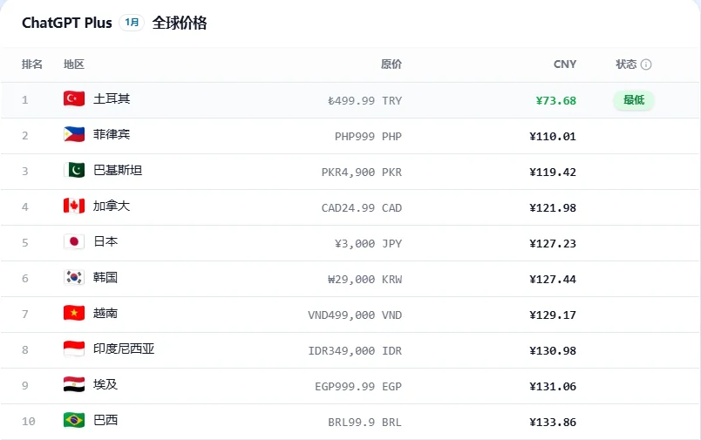Viewport: 701px width, 440px height.
Task: Select the 日本 region name
Action: pyautogui.click(x=105, y=241)
